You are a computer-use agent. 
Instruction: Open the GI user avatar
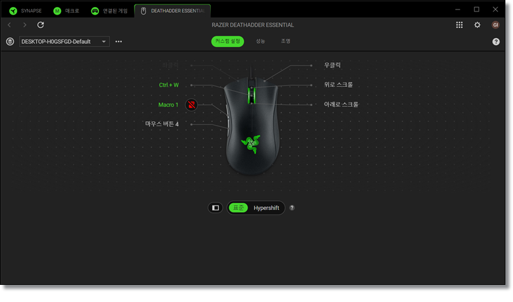pos(495,25)
